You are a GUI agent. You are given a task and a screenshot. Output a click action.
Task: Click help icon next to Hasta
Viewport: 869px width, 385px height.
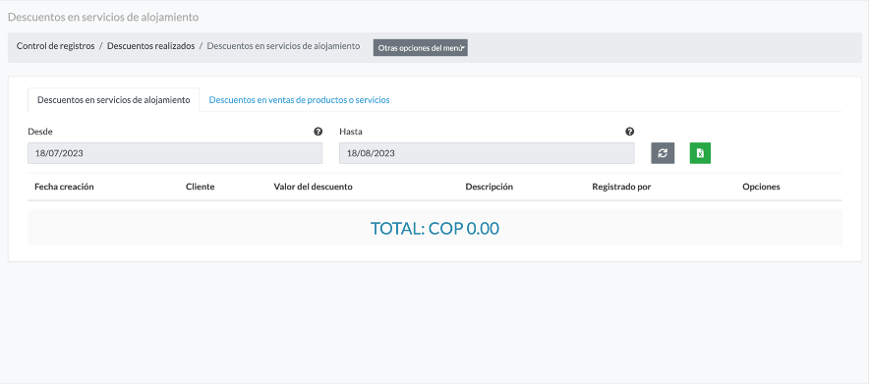click(x=629, y=132)
